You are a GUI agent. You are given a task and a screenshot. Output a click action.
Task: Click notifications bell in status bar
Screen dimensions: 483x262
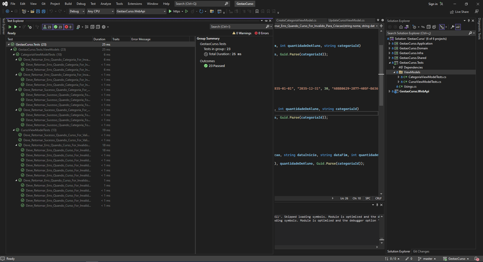pyautogui.click(x=476, y=259)
